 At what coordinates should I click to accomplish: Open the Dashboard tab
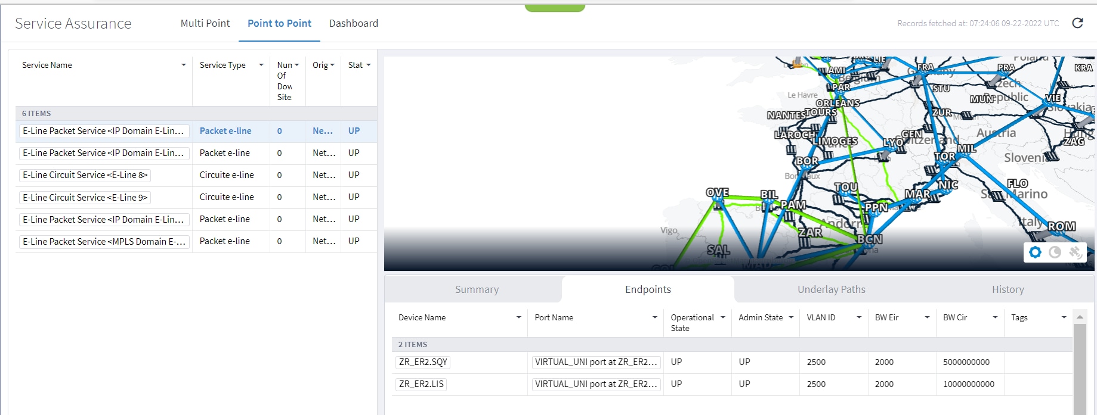[x=353, y=23]
